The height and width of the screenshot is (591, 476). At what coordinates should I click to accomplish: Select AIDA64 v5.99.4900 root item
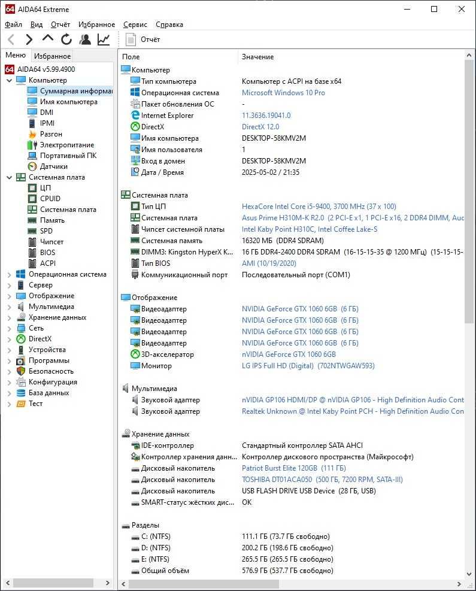point(40,69)
